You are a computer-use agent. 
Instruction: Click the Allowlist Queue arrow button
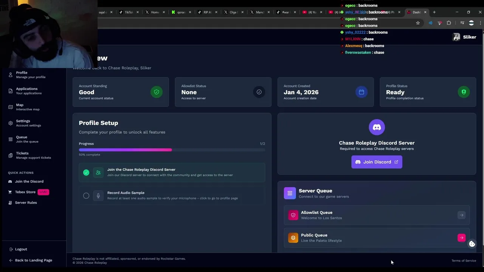coord(461,215)
